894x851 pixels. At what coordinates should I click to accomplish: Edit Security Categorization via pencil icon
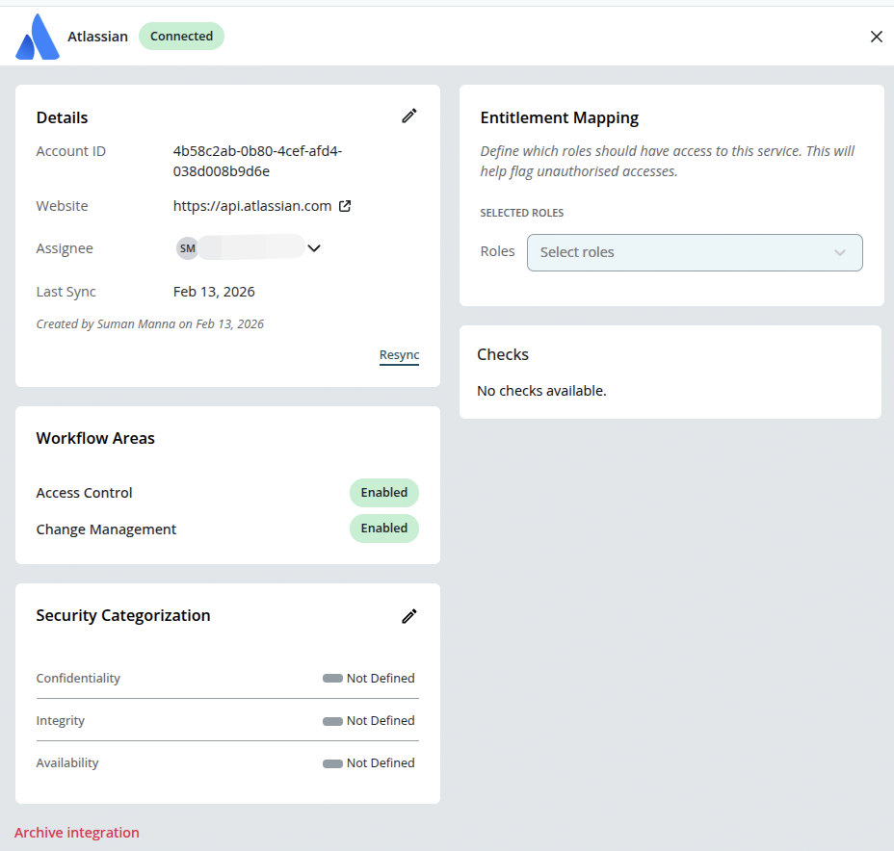coord(409,616)
